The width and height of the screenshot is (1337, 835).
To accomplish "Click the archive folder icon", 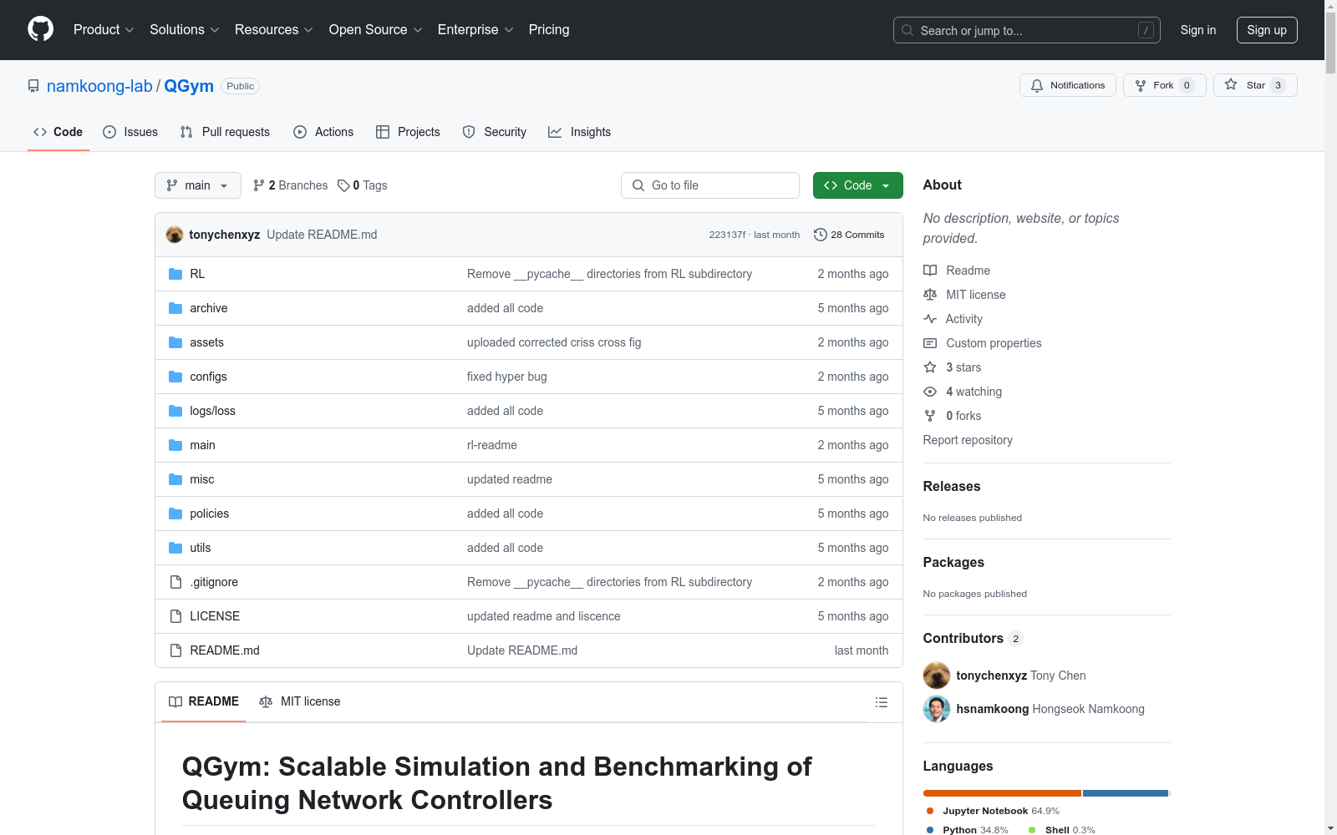I will [x=175, y=308].
